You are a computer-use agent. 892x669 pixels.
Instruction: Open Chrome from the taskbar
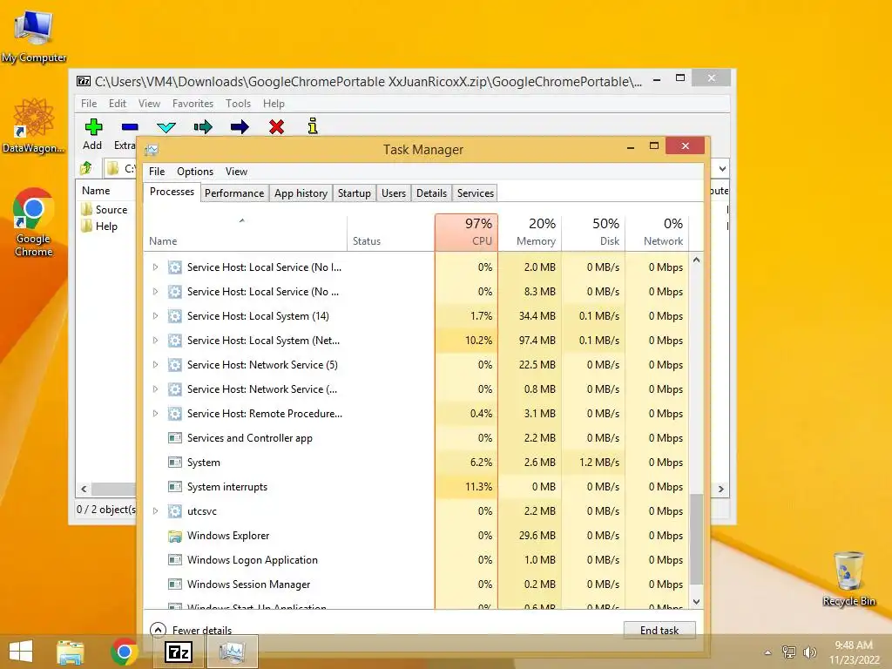(124, 652)
